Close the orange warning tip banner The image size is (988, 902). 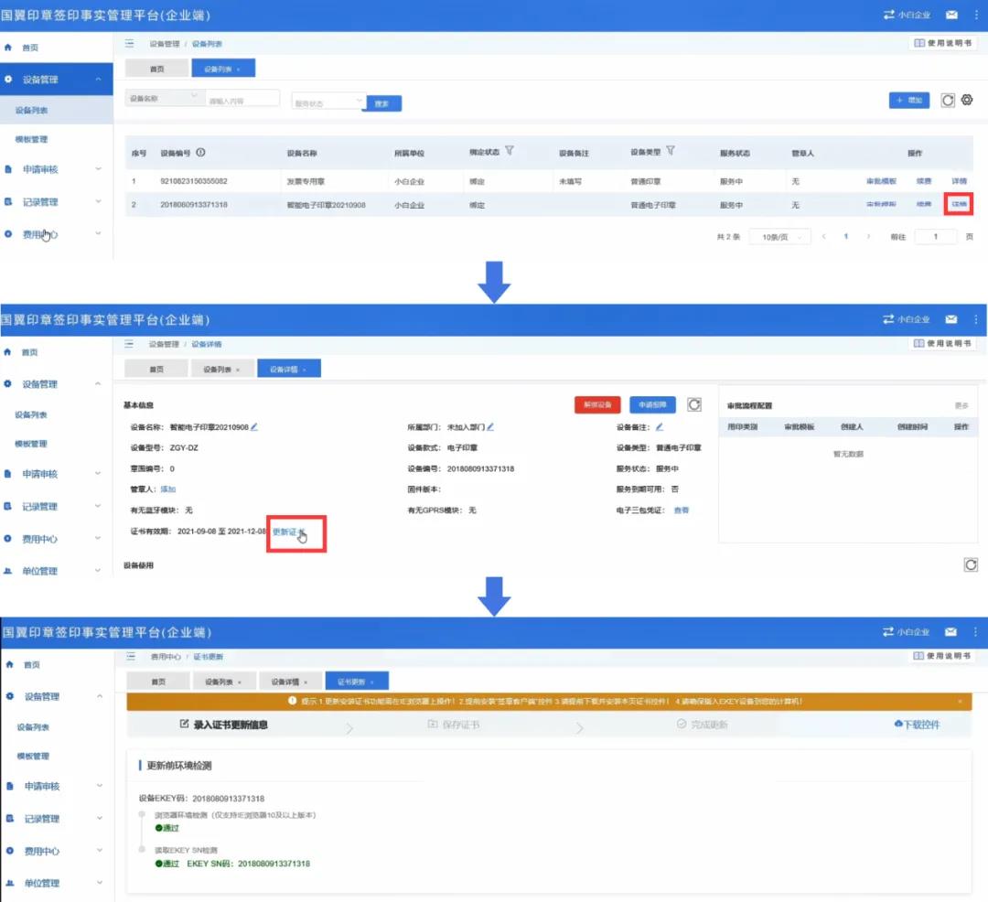[960, 702]
